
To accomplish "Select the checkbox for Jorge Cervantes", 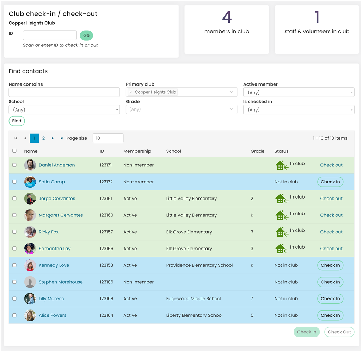I will 14,199.
